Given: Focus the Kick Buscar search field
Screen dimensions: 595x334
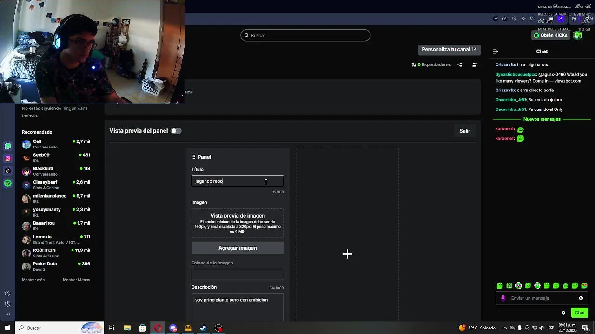Looking at the screenshot, I should pyautogui.click(x=305, y=35).
